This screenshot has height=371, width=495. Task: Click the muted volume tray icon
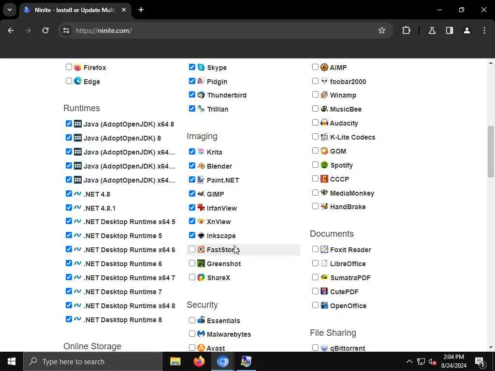[433, 361]
